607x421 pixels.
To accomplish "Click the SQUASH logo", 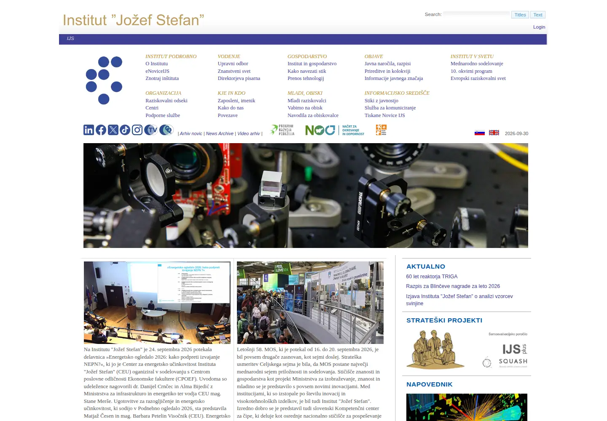I will click(505, 362).
